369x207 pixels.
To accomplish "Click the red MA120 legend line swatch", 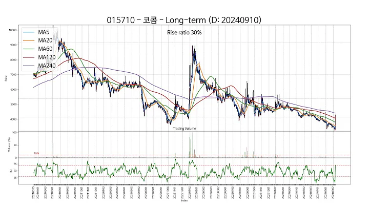I will (29, 57).
